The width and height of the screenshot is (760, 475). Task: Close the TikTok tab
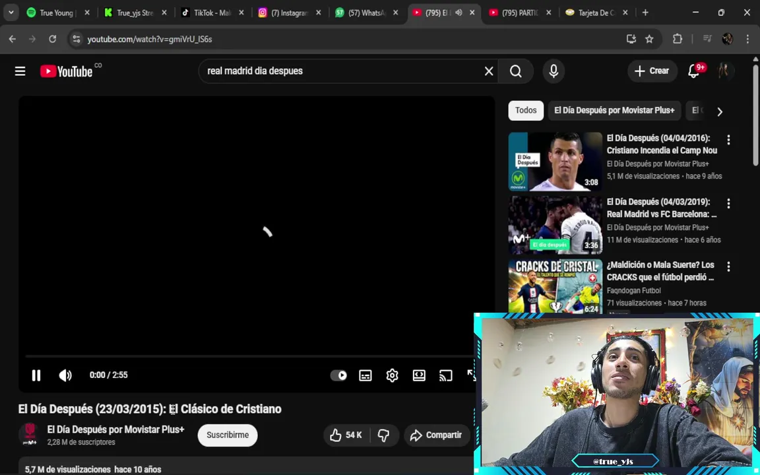[x=241, y=13]
